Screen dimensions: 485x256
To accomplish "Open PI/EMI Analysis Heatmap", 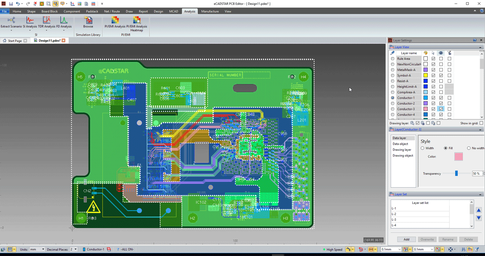I will point(137,24).
